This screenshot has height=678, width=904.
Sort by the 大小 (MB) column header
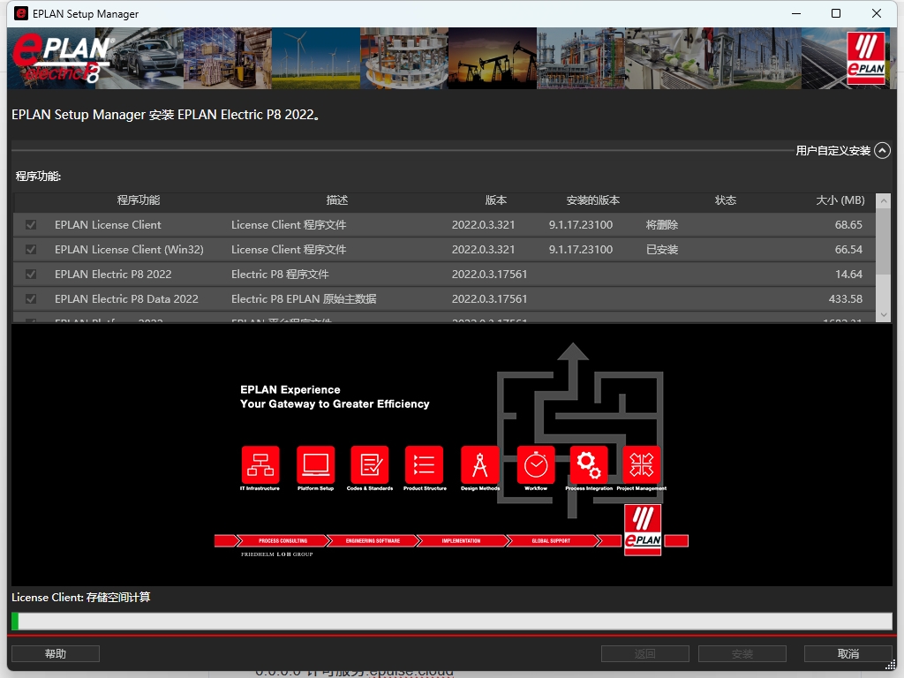840,200
